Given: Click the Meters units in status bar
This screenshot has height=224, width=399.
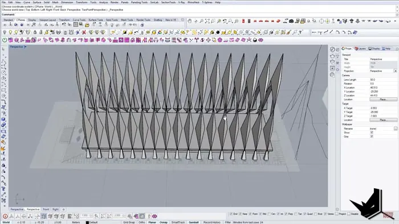Looking at the screenshot, I should (76, 222).
